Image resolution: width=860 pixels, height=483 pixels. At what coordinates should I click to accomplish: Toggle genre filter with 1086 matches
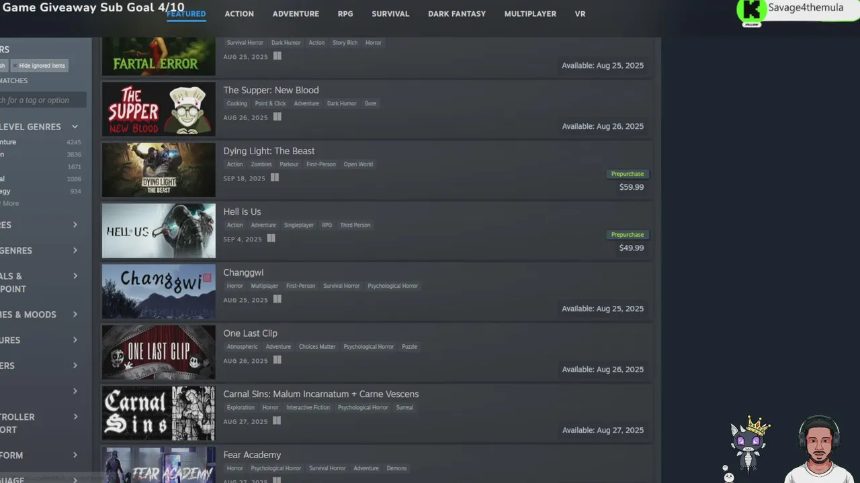40,179
